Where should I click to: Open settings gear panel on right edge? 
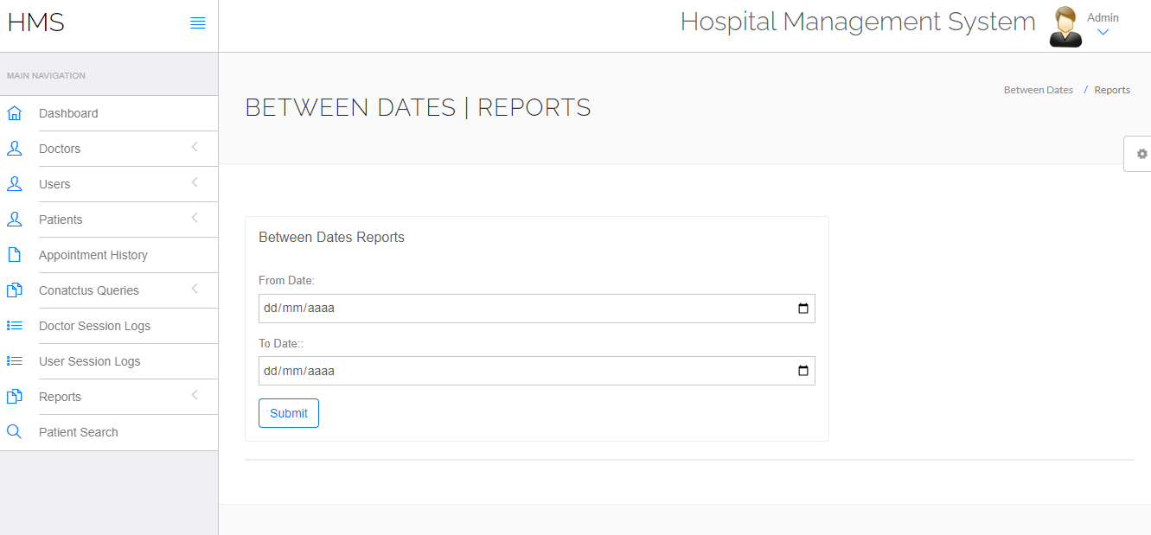tap(1141, 154)
